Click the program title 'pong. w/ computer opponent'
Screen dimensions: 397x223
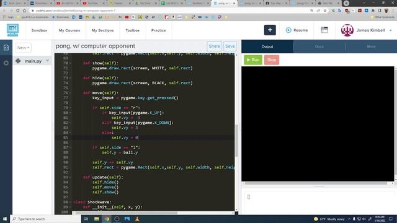pos(96,46)
